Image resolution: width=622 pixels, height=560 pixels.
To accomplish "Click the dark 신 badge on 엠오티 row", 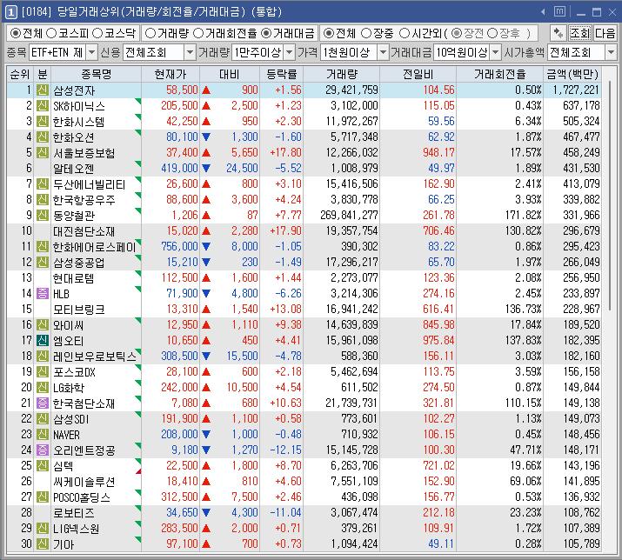I will pos(43,340).
